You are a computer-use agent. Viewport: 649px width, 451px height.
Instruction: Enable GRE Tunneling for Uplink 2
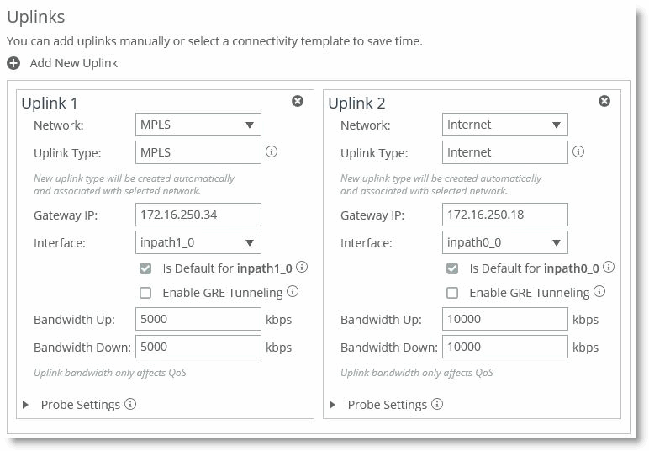tap(452, 293)
